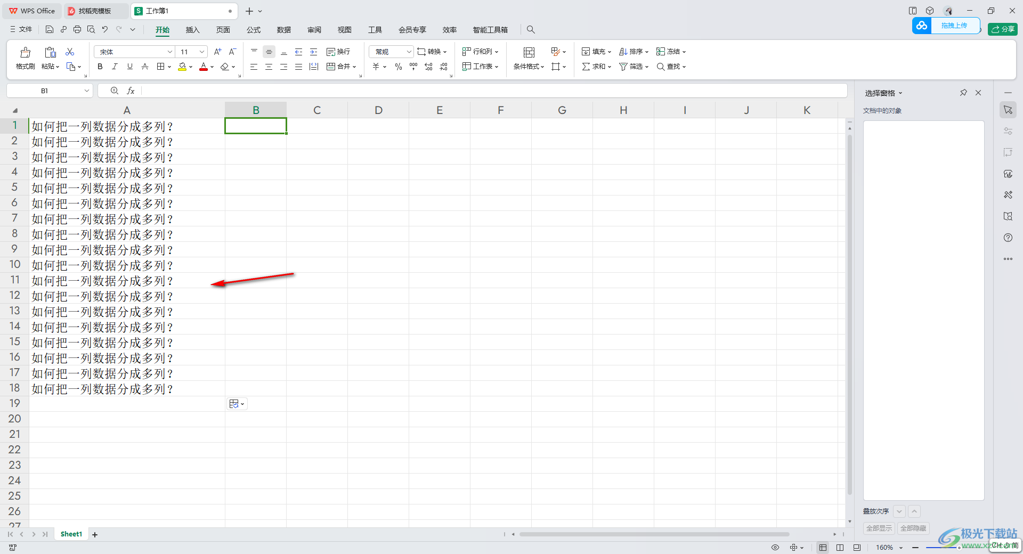Decrease the font size with the A- icon

[x=232, y=52]
